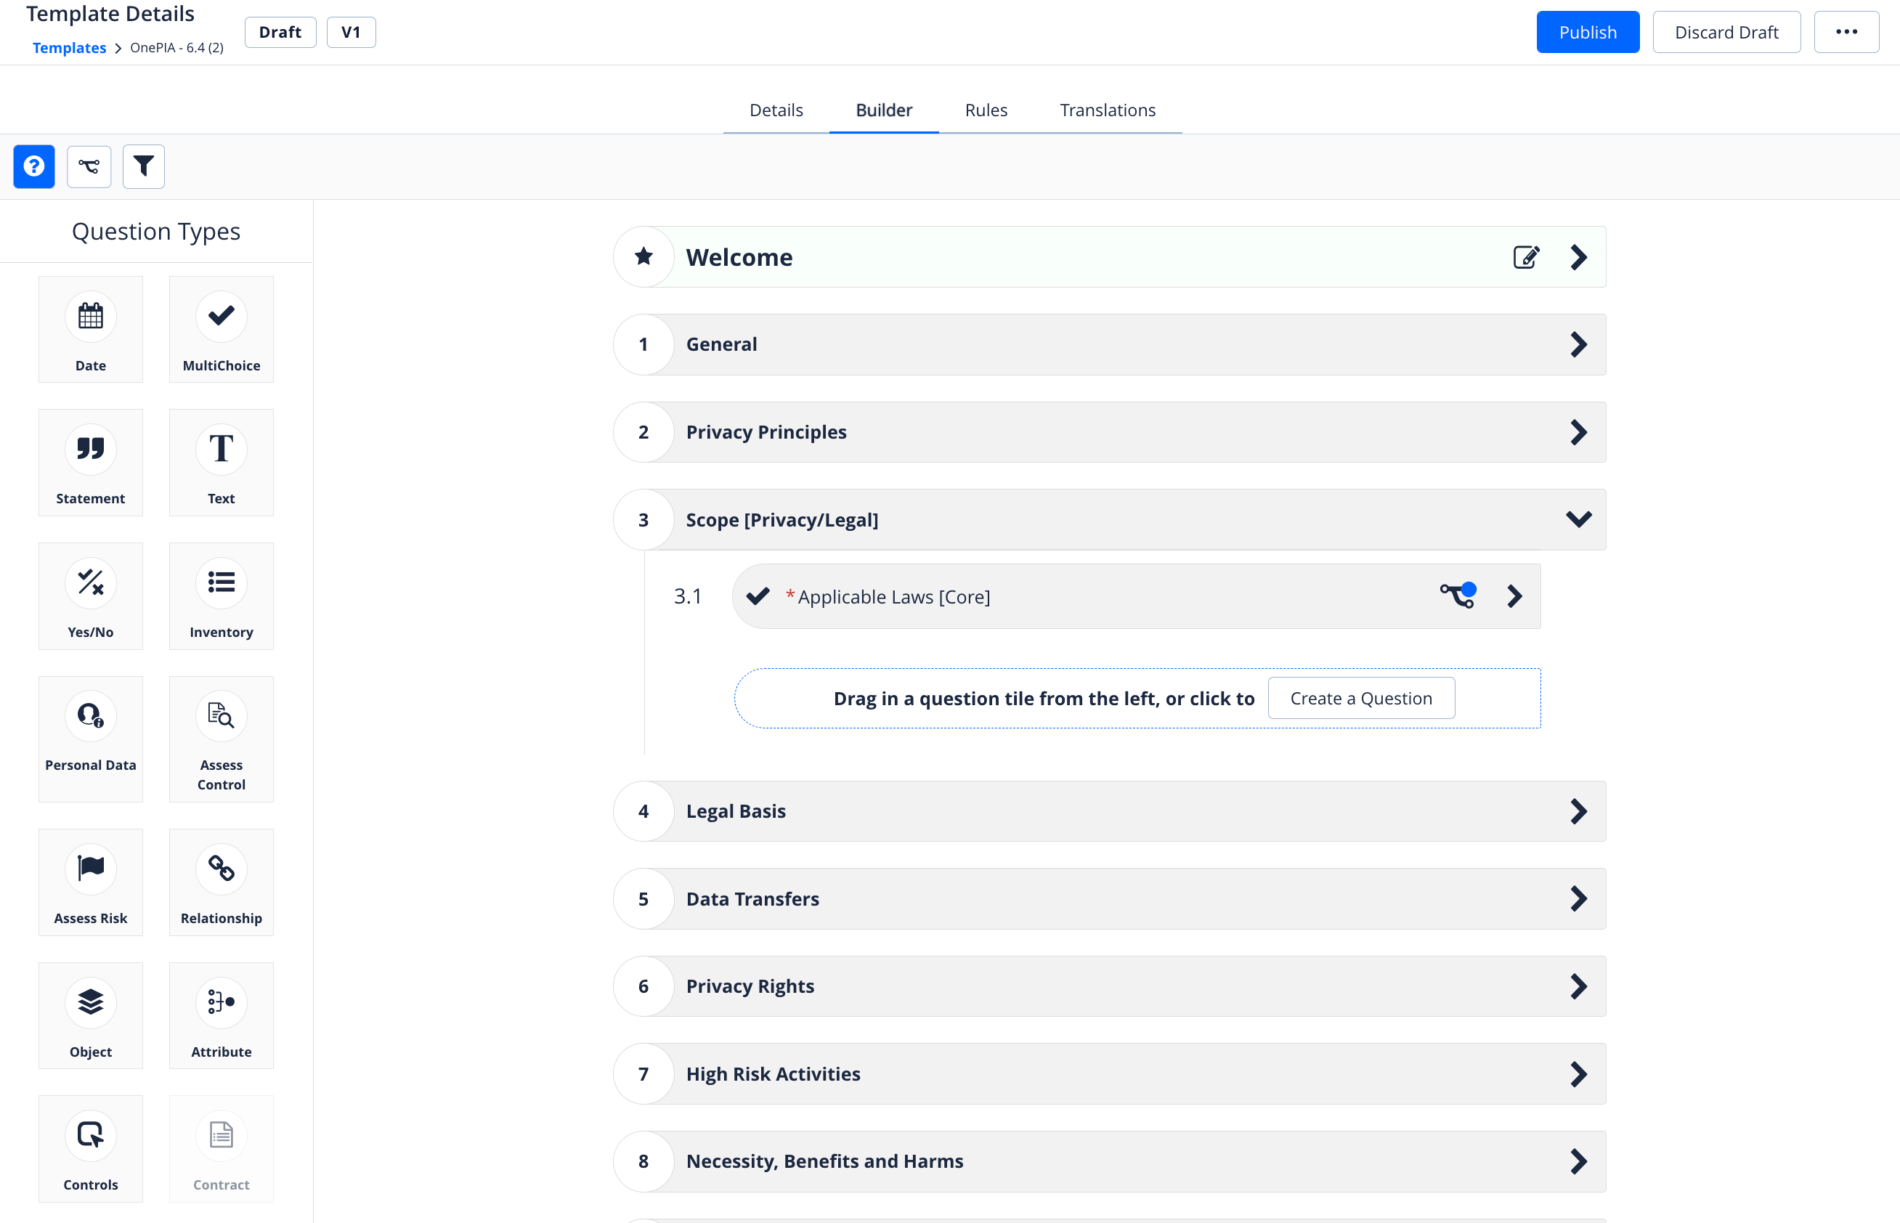Select the Inventory question type
The width and height of the screenshot is (1900, 1223).
221,596
